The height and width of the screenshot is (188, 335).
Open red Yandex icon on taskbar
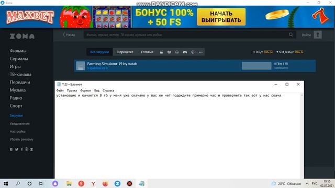click(81, 183)
